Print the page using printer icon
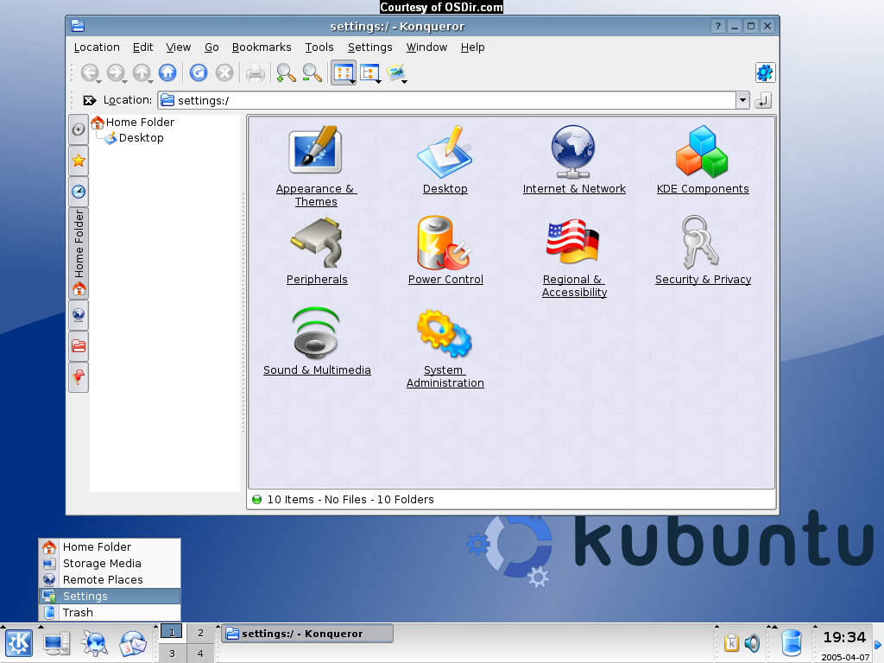The image size is (884, 663). 255,73
